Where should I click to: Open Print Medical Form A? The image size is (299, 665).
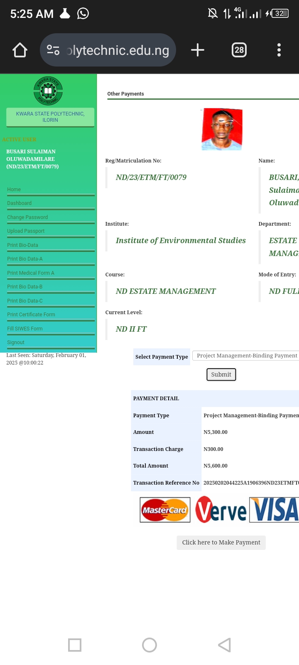tap(31, 273)
